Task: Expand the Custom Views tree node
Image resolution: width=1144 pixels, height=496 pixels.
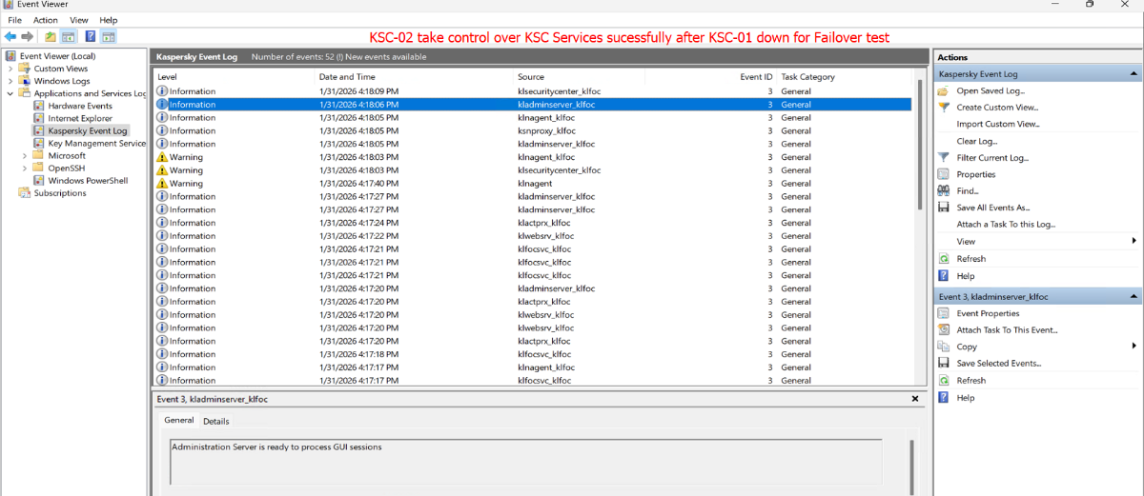Action: [x=10, y=69]
